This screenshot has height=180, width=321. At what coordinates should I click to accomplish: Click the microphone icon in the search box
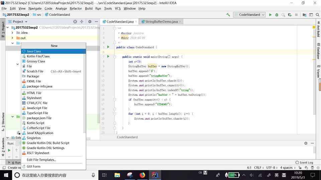(93, 175)
